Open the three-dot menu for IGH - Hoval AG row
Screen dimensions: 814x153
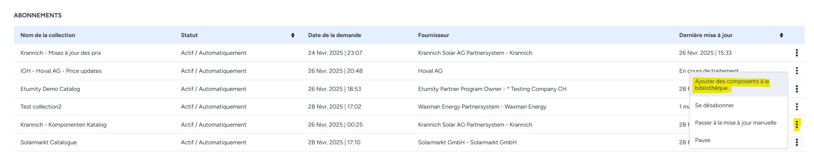797,71
